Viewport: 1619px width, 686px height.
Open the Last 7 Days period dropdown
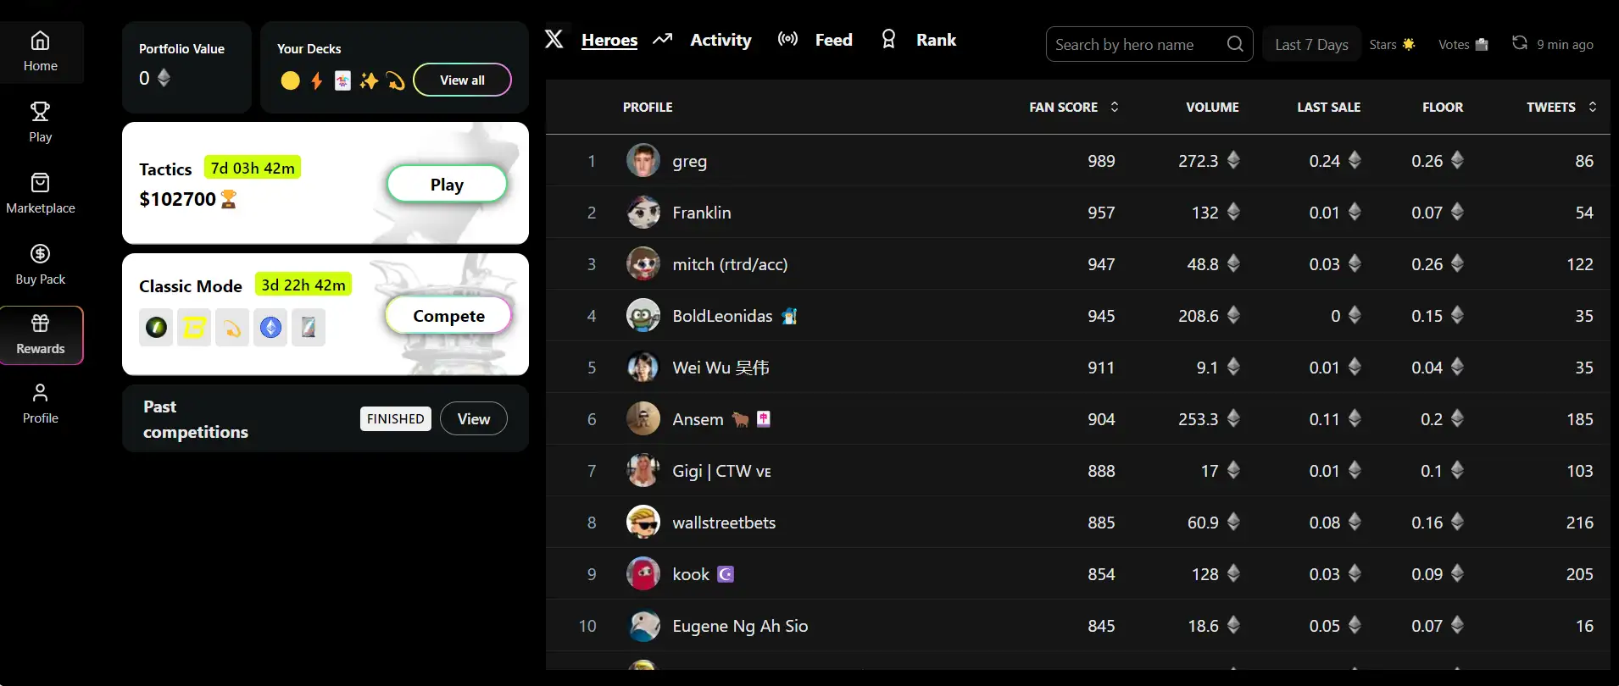point(1311,45)
